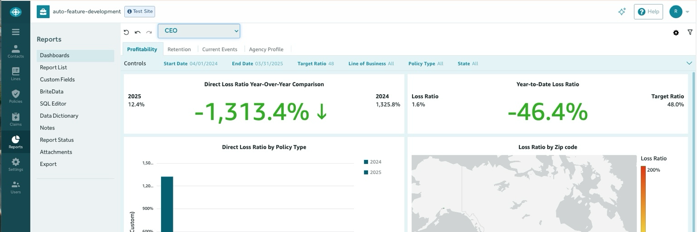Click the dashboard vertical scrollbar
The width and height of the screenshot is (697, 232).
693,152
